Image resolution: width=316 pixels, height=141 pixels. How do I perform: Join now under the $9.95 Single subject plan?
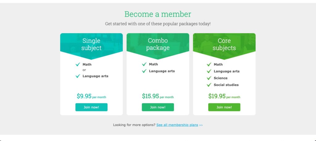[x=91, y=107]
